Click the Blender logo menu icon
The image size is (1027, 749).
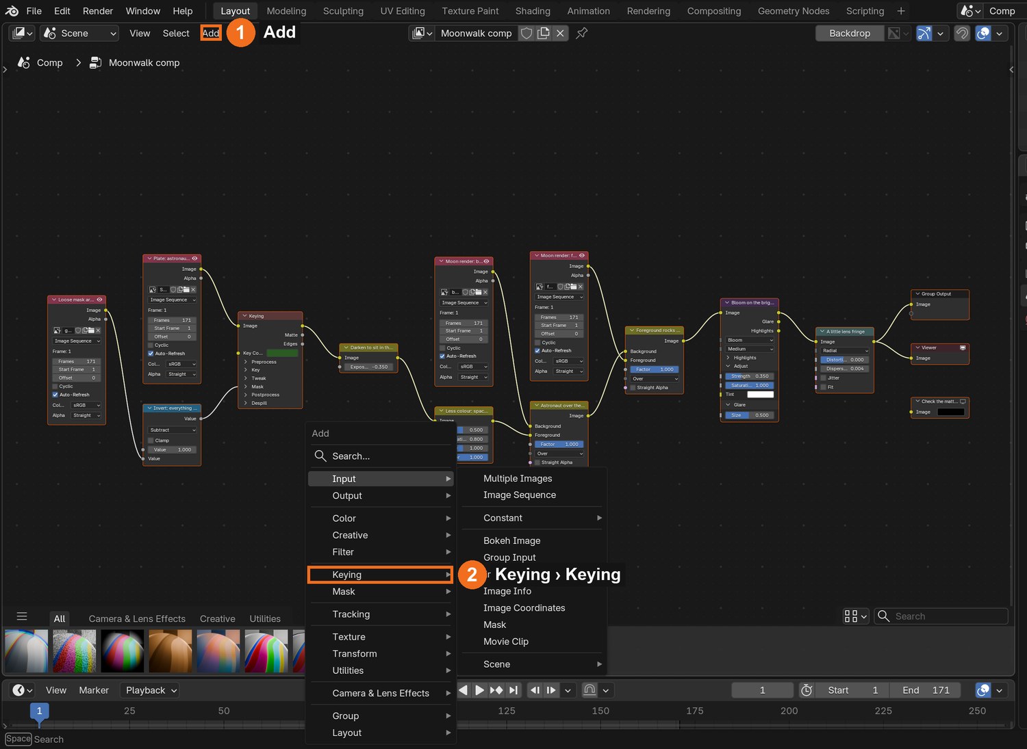(x=12, y=11)
